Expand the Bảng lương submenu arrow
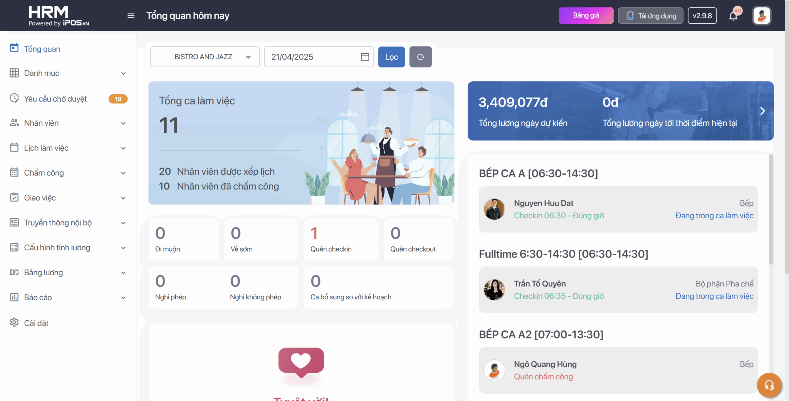Image resolution: width=789 pixels, height=401 pixels. pos(123,273)
